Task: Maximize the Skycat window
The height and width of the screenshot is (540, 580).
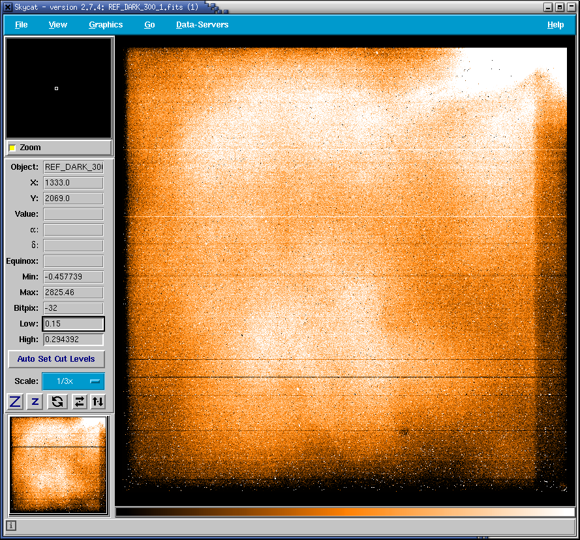Action: click(x=560, y=7)
